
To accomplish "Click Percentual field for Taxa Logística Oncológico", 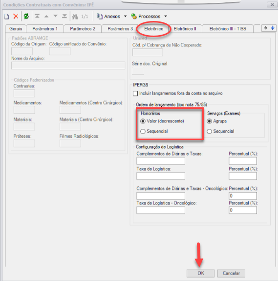I will click(x=243, y=210).
